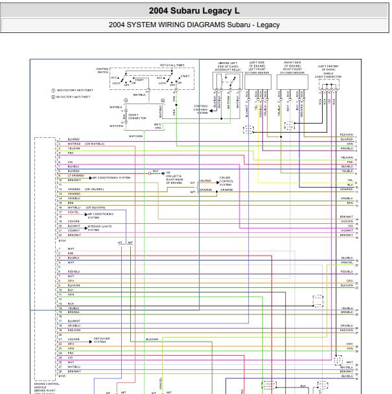Click the "B135" connector label
392x394 pixels.
[62, 376]
